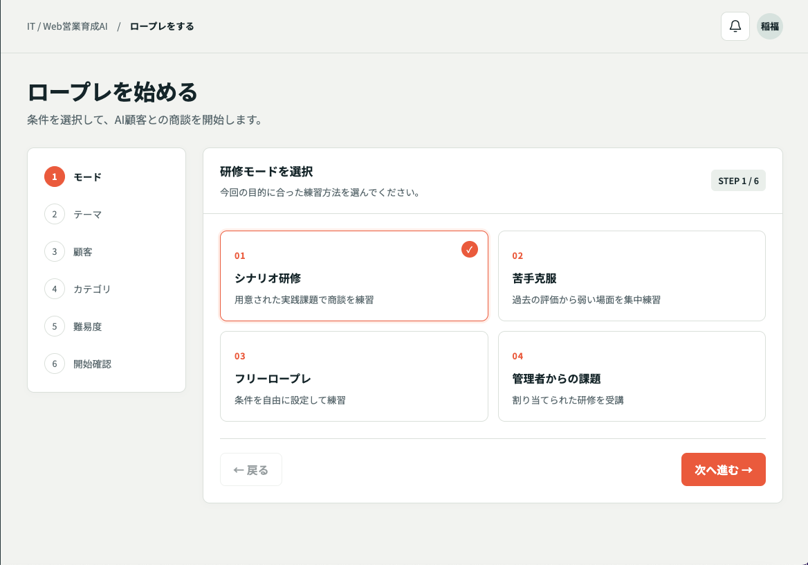Choose the 管理者からの課題 mode card

(x=632, y=376)
